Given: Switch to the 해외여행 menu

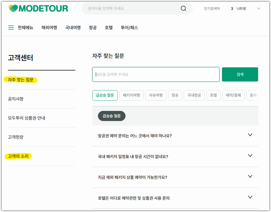Looking at the screenshot, I should [49, 28].
